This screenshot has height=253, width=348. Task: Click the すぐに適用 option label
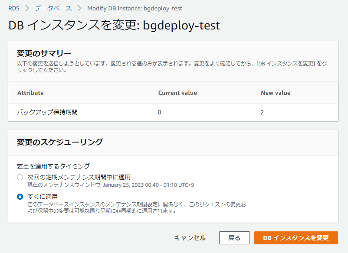point(43,197)
